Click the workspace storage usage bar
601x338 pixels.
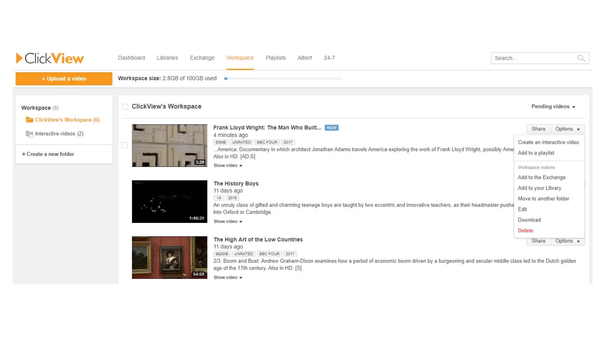283,79
